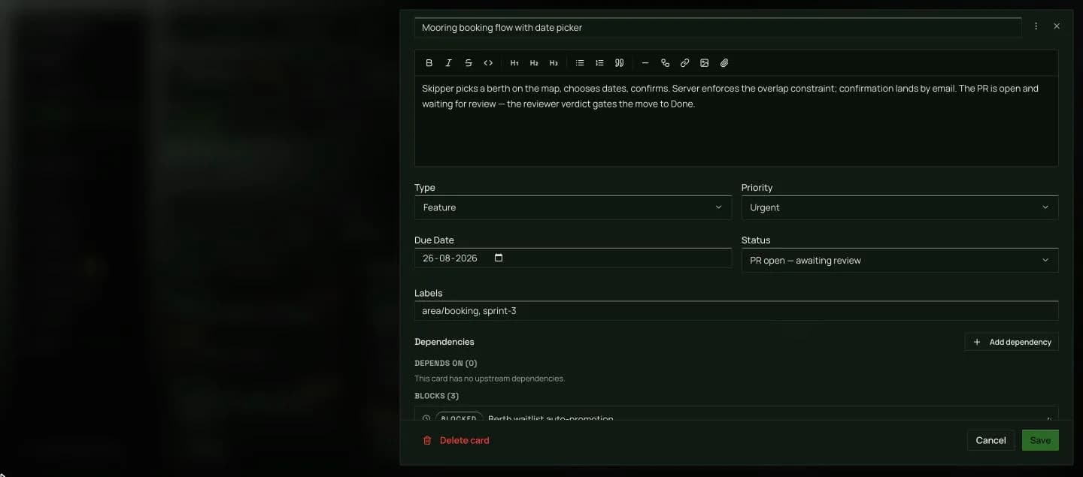Insert a numbered list

(599, 63)
